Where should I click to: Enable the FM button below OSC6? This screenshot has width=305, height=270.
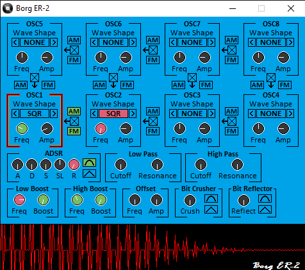point(127,85)
